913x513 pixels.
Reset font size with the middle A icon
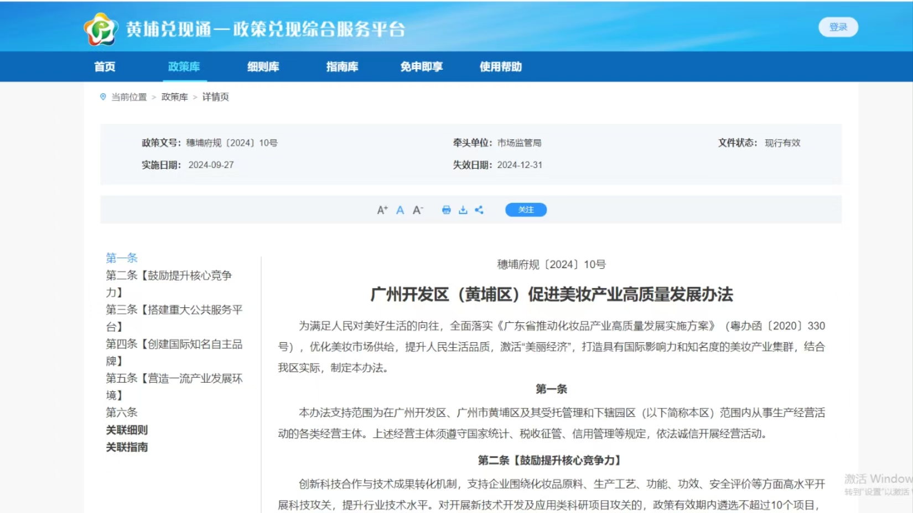click(x=400, y=210)
